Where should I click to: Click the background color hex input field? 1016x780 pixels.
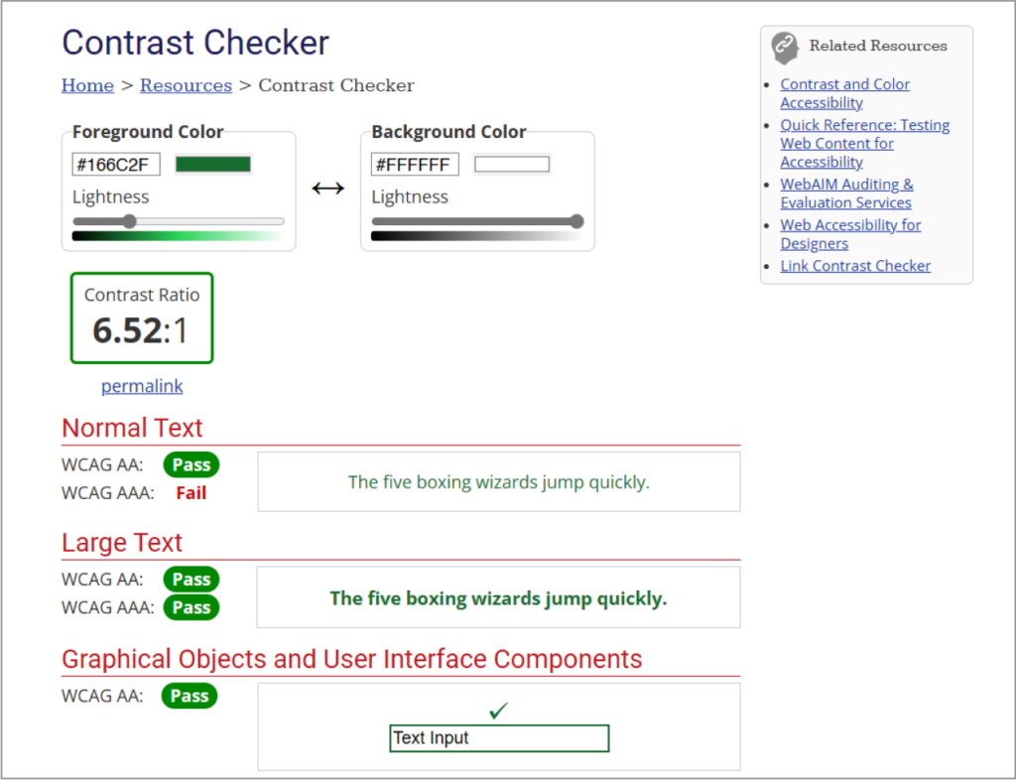(415, 164)
